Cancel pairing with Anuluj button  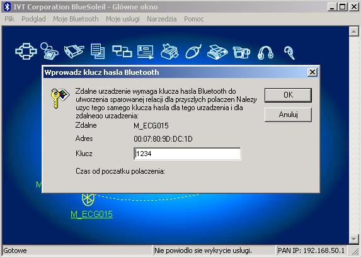[x=288, y=115]
